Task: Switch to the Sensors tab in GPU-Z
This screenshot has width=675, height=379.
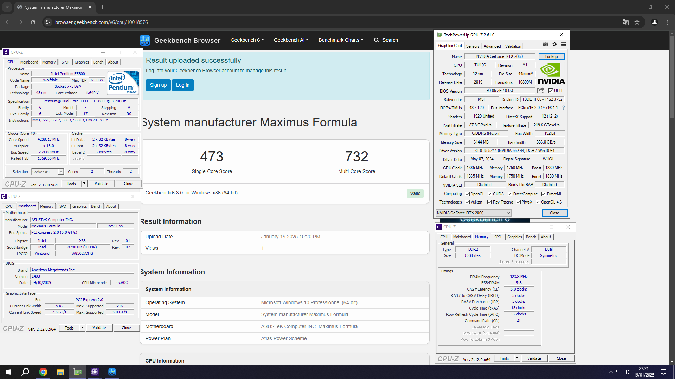Action: tap(472, 46)
